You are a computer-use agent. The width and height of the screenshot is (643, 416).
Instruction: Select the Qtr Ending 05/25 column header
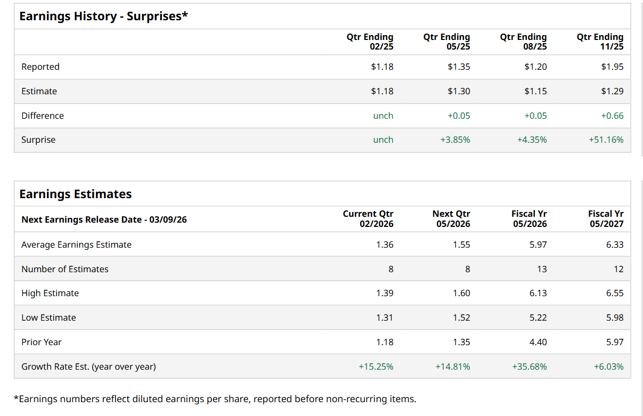click(x=446, y=42)
